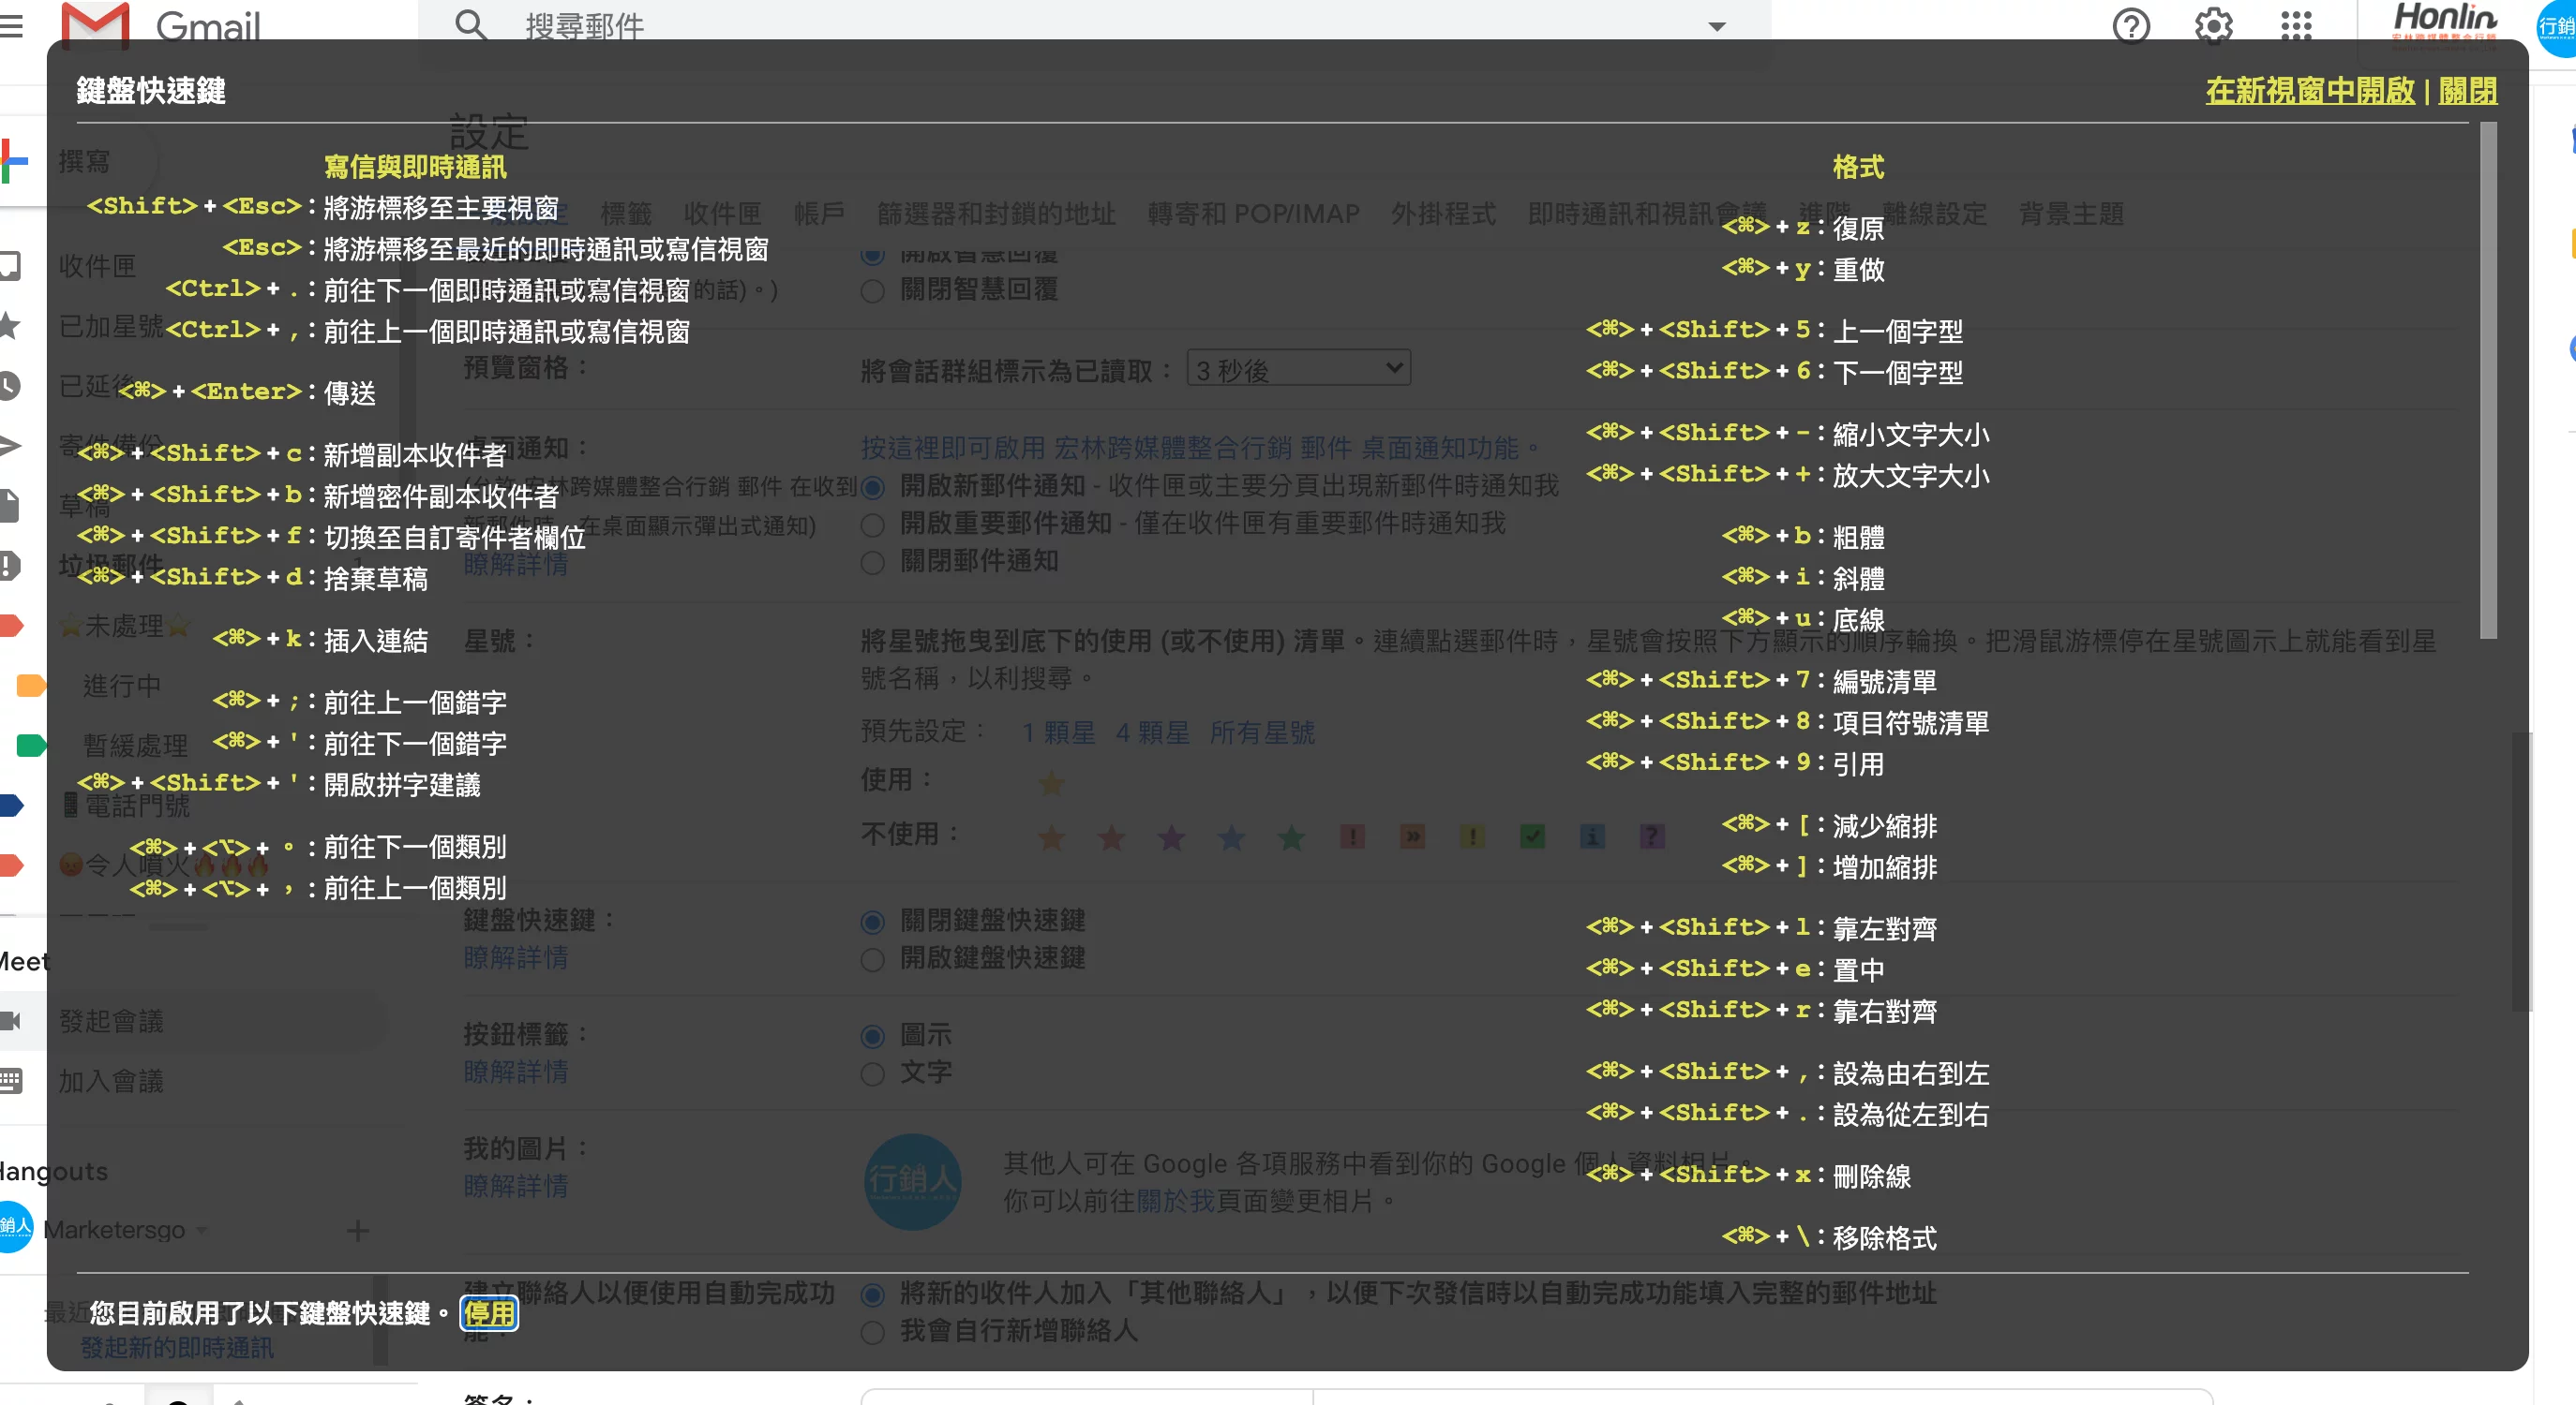Expand the Marketersgo Hangouts dropdown

tap(201, 1230)
